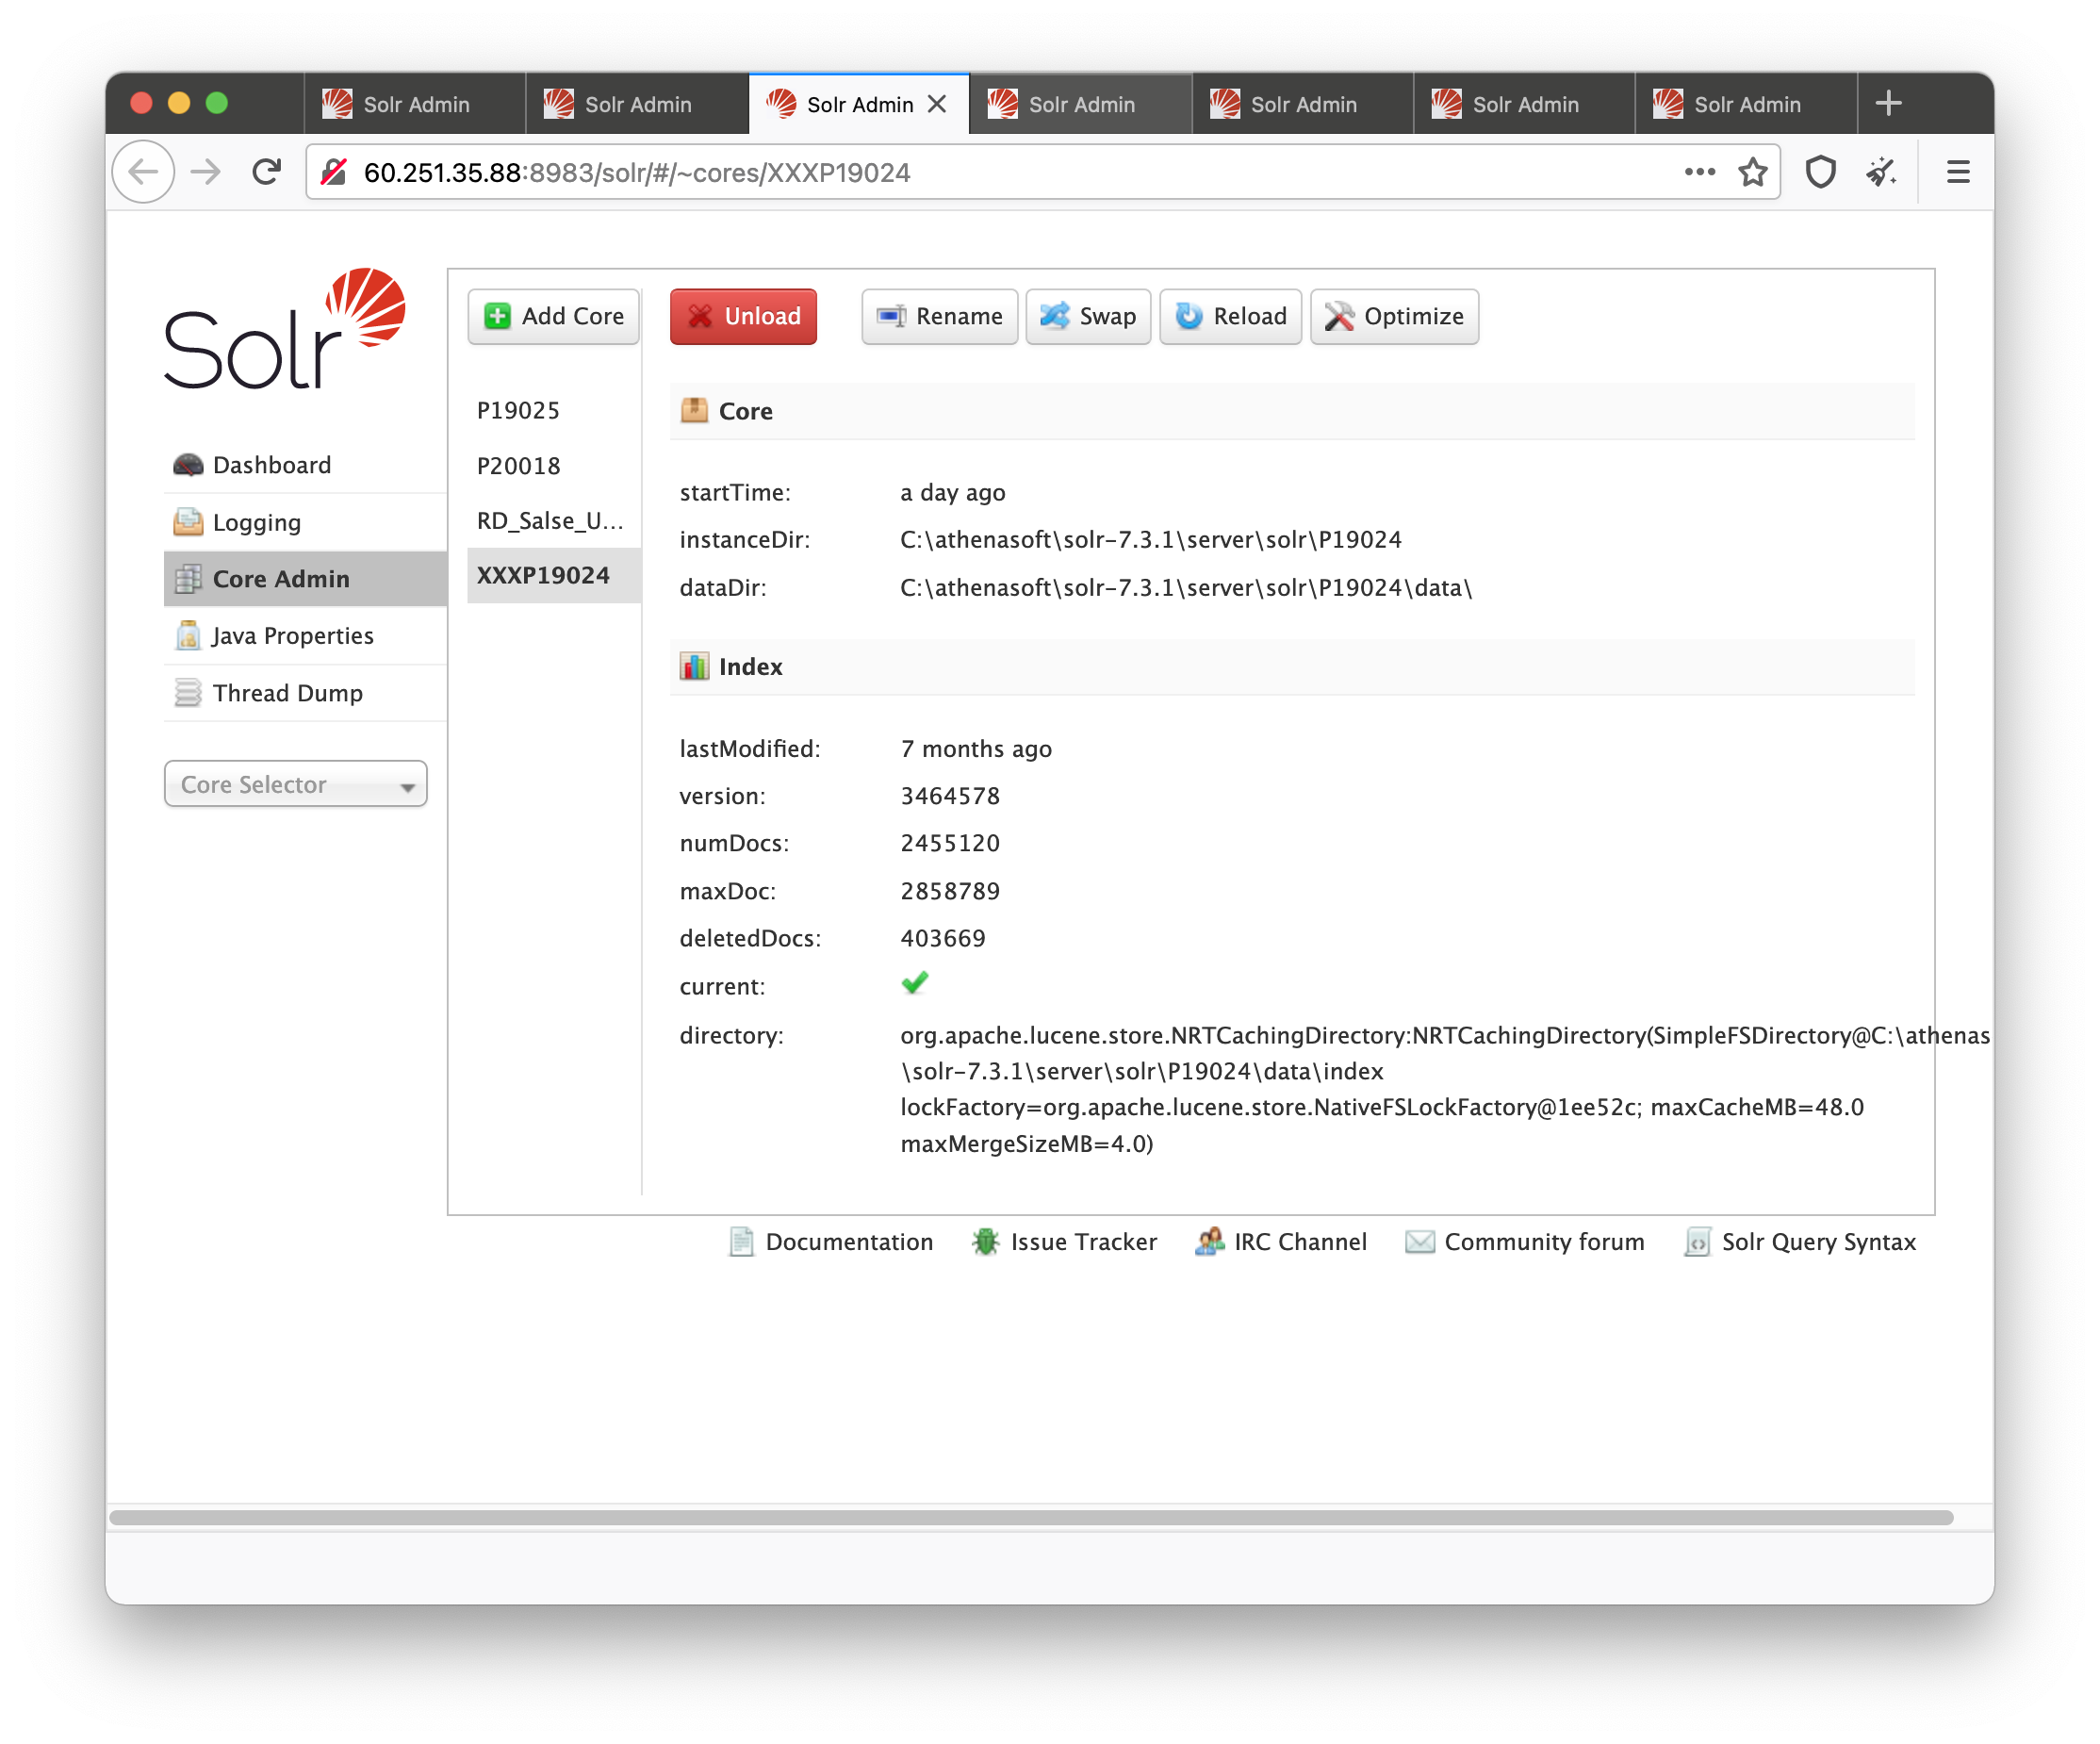This screenshot has height=1744, width=2100.
Task: Open page actions three-dot menu
Action: (x=1699, y=172)
